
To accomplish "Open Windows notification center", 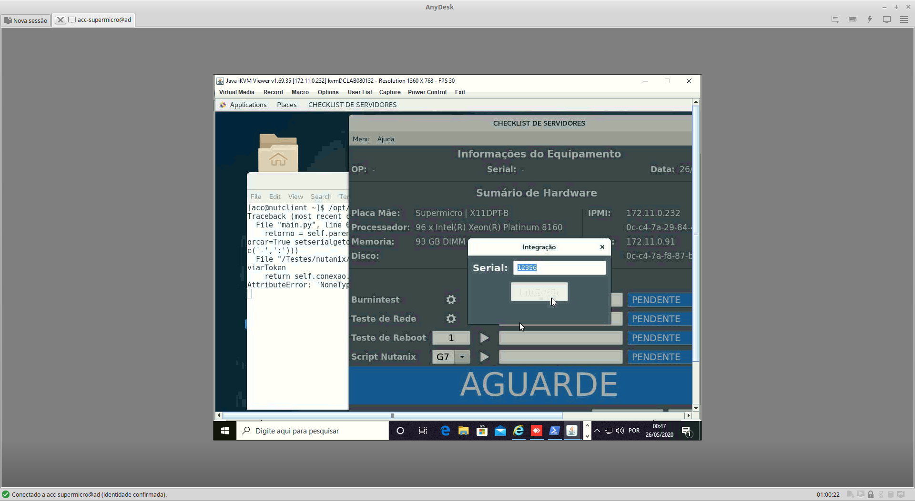I will 687,431.
